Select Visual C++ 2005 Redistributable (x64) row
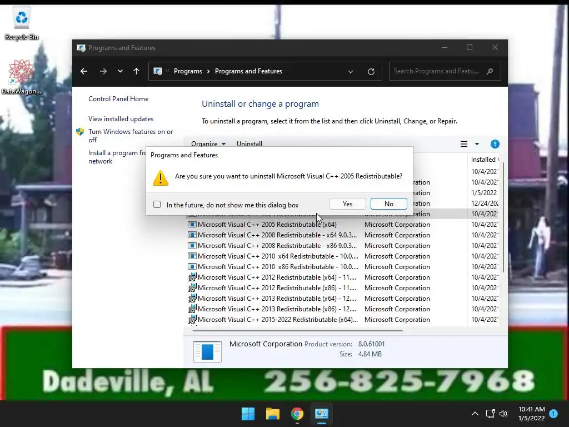This screenshot has width=569, height=427. (343, 225)
